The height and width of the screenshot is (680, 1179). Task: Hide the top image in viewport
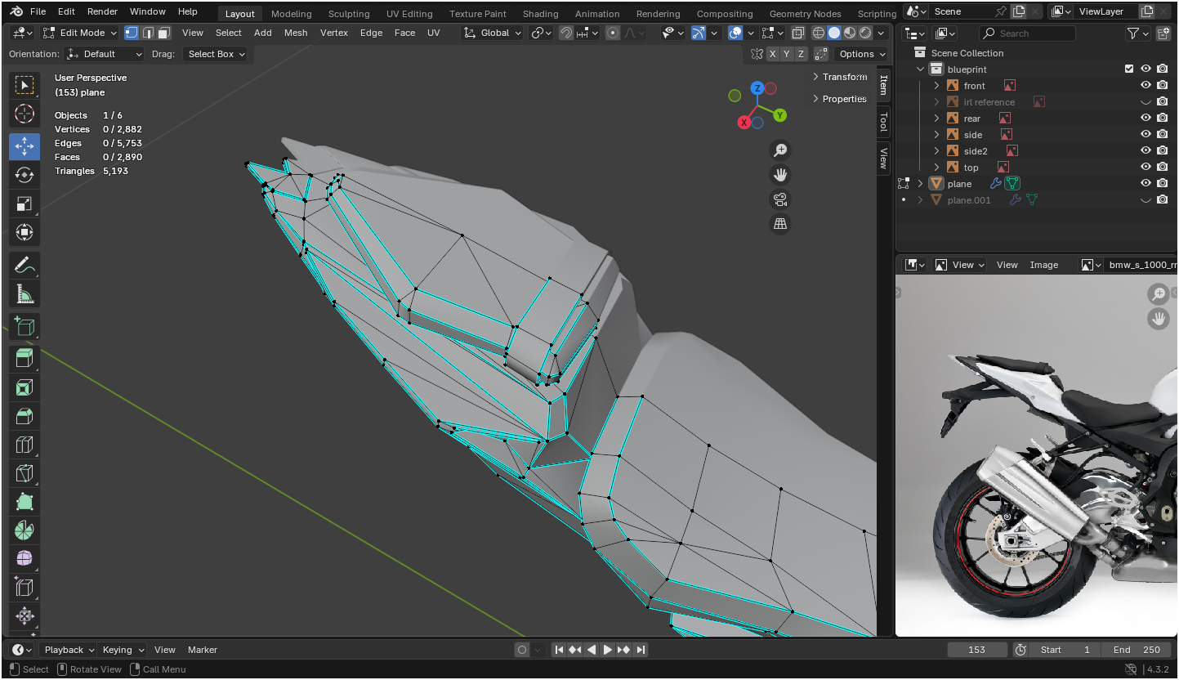point(1146,168)
